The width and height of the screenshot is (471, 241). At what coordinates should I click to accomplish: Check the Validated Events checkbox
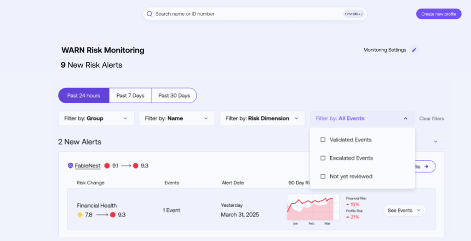[x=323, y=140]
